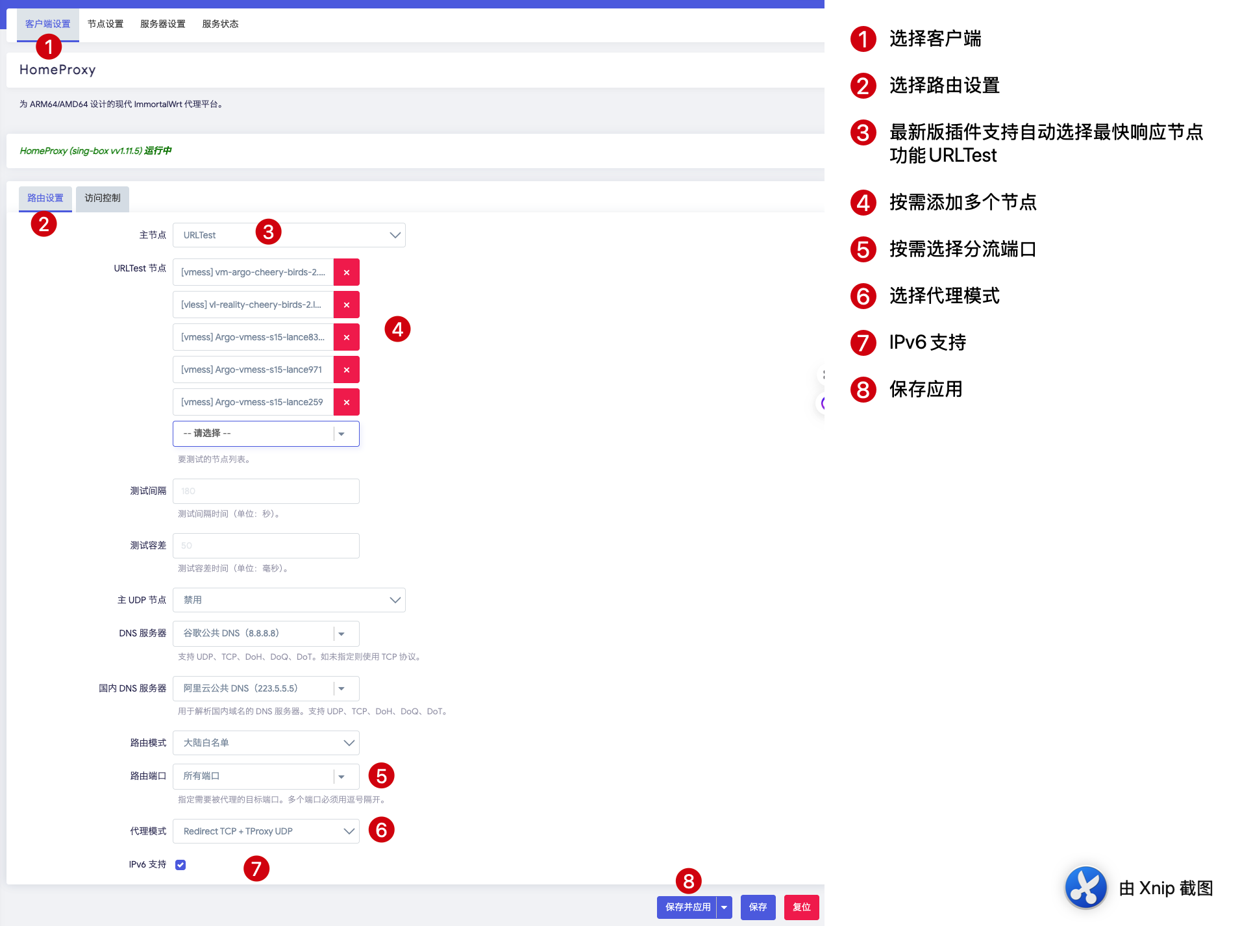Click the 保存 button

tap(758, 907)
